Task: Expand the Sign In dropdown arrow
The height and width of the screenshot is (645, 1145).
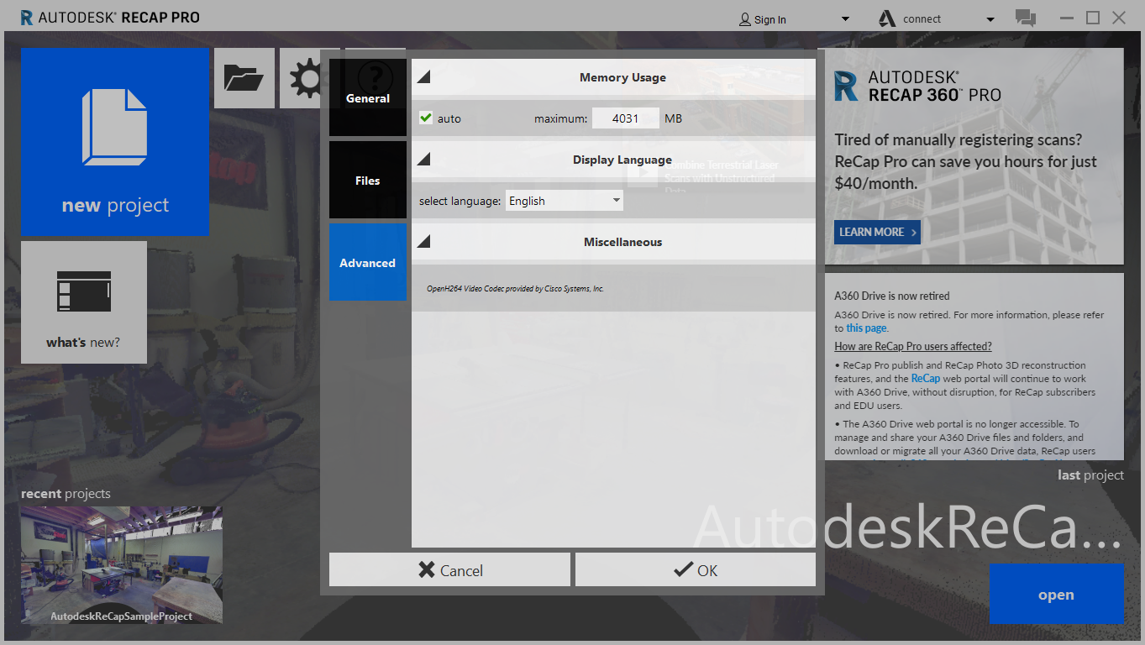Action: [x=845, y=19]
